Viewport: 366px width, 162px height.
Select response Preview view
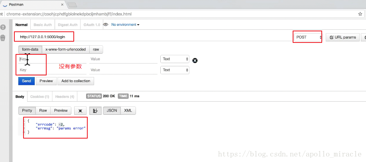click(x=61, y=111)
